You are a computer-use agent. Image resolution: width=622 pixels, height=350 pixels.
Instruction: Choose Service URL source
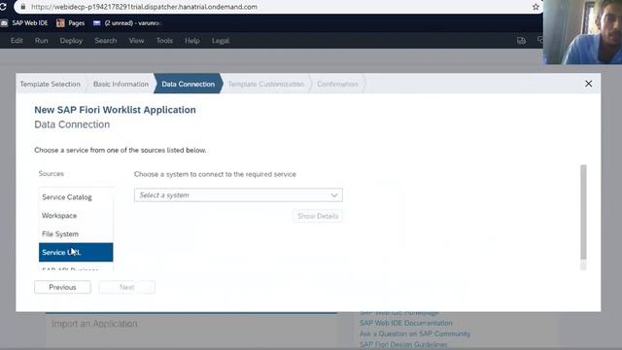click(x=76, y=253)
